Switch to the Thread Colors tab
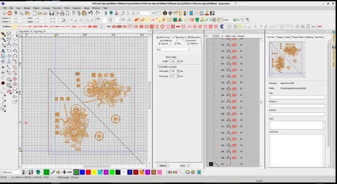The width and height of the screenshot is (337, 184). coord(298,37)
